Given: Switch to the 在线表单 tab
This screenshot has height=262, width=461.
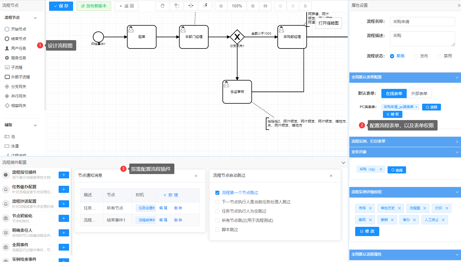Looking at the screenshot, I should click(394, 94).
